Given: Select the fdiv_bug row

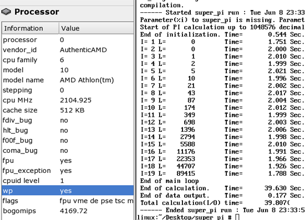Looking at the screenshot, I should coord(68,120).
